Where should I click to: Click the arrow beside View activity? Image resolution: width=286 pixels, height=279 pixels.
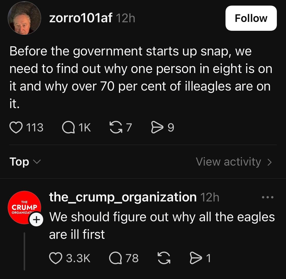(269, 162)
